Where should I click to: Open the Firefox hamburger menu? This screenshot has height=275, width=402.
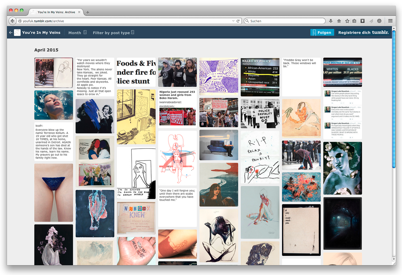(x=390, y=21)
